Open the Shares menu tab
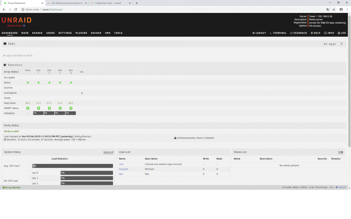Image resolution: width=351 pixels, height=219 pixels. pos(37,33)
